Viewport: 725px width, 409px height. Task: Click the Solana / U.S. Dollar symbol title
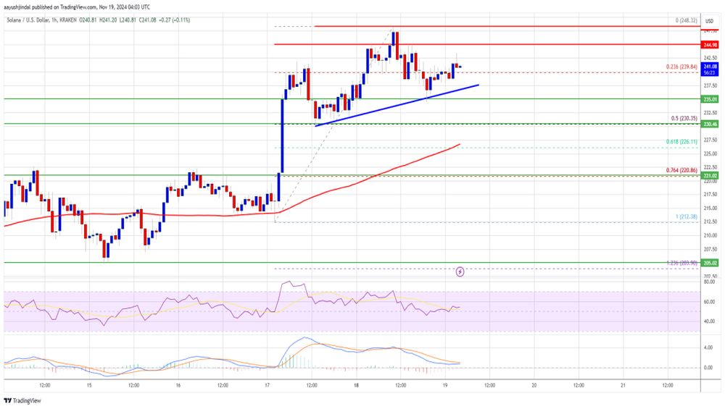tap(29, 20)
